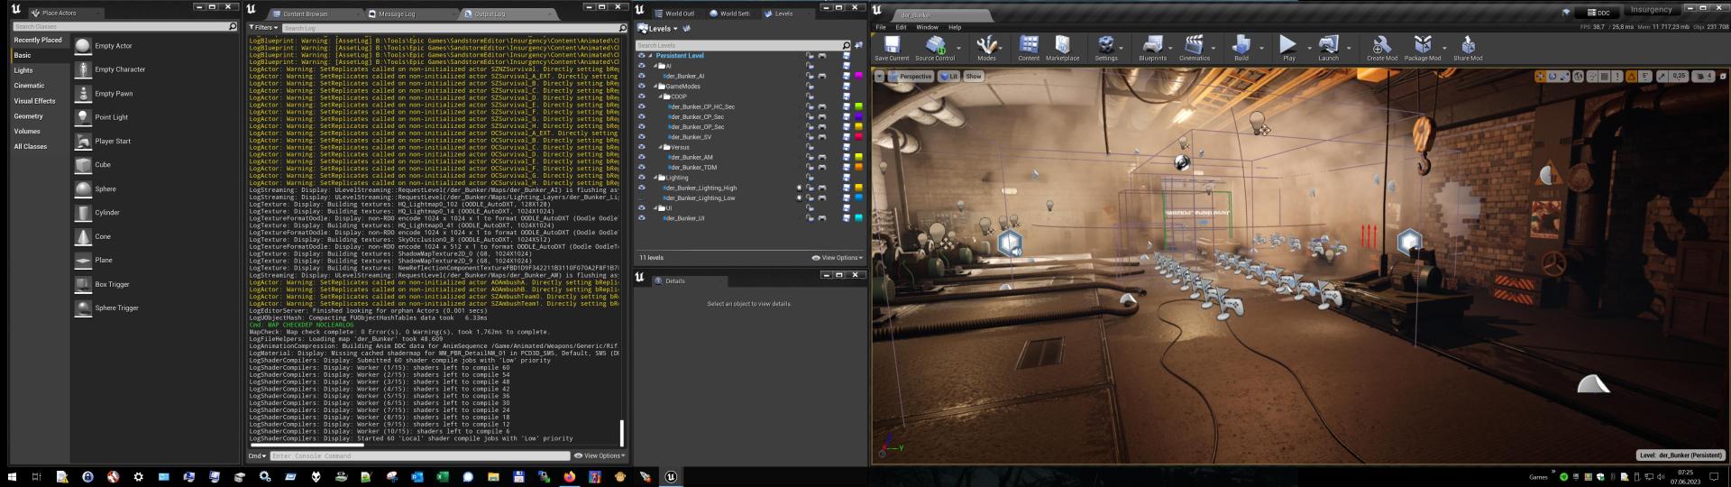Toggle visibility of der_Bunker_AM level
Image resolution: width=1731 pixels, height=487 pixels.
pos(641,157)
